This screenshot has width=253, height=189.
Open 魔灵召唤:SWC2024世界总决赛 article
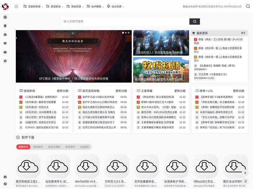[x=159, y=112]
